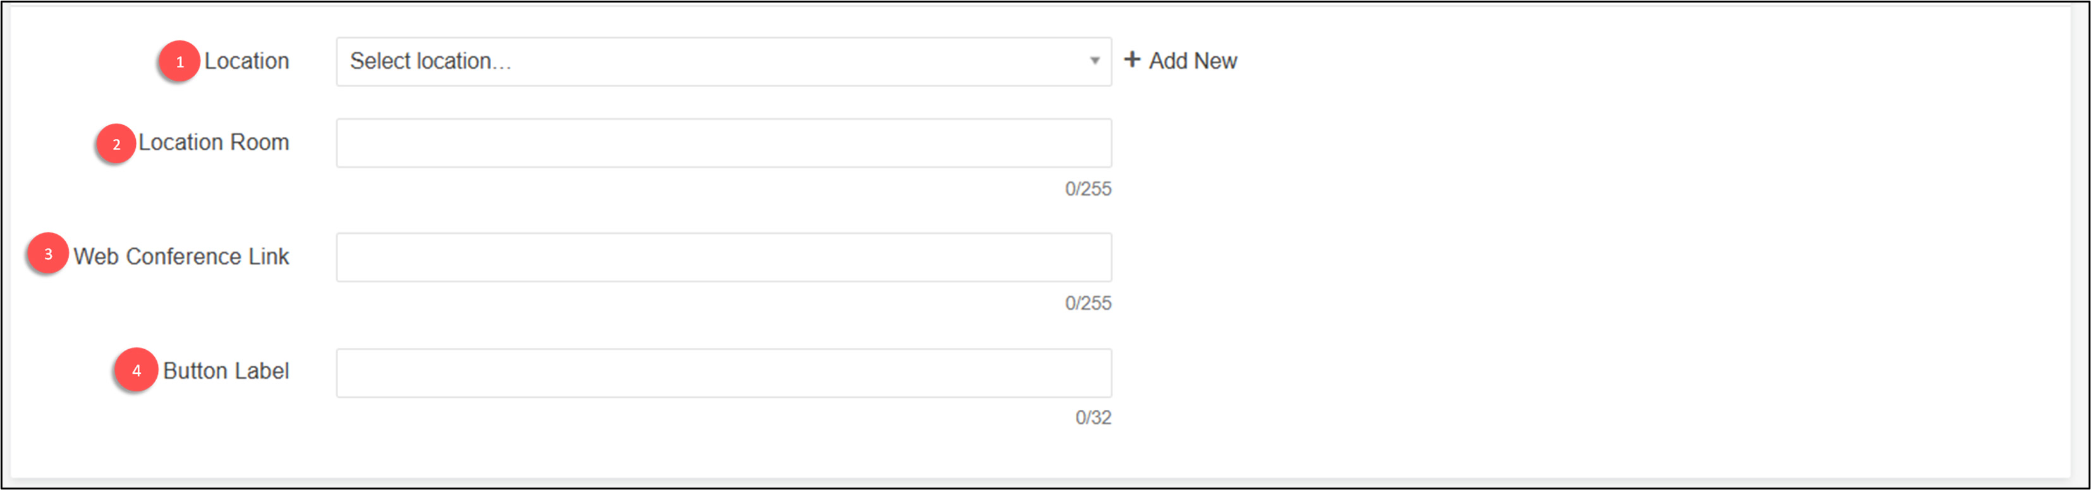
Task: Open the Select location dropdown
Action: click(x=722, y=62)
